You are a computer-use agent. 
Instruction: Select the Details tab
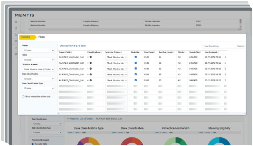tap(25, 37)
